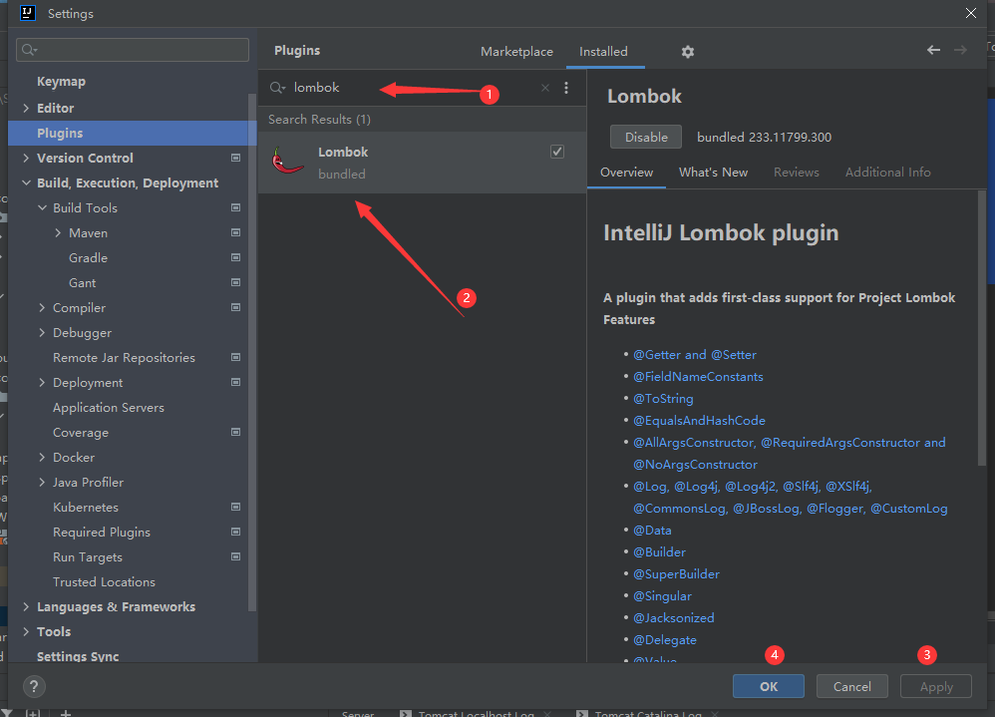
Task: Click the settings search magnifier icon
Action: point(29,50)
